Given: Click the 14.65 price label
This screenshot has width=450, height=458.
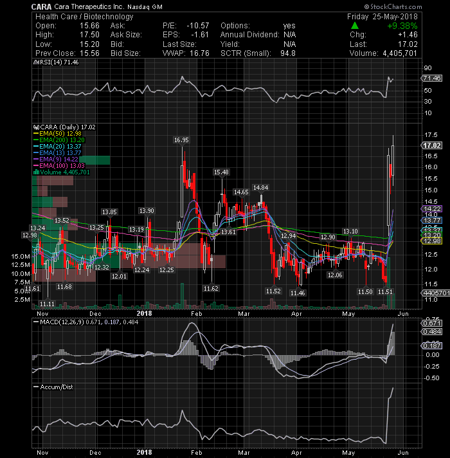Looking at the screenshot, I should (241, 192).
